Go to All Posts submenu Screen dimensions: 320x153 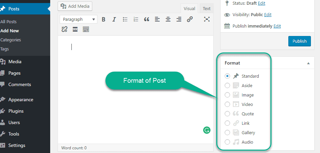click(x=8, y=22)
